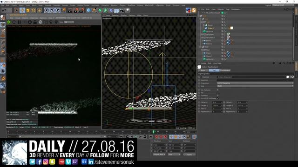298x167 pixels.
Task: Open the Object Manager Tags menu
Action: click(x=227, y=9)
